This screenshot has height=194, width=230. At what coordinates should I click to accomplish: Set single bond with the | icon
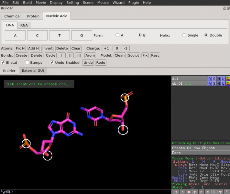click(62, 55)
